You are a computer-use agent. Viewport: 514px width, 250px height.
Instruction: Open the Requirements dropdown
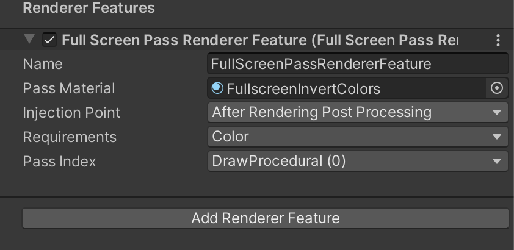[357, 137]
